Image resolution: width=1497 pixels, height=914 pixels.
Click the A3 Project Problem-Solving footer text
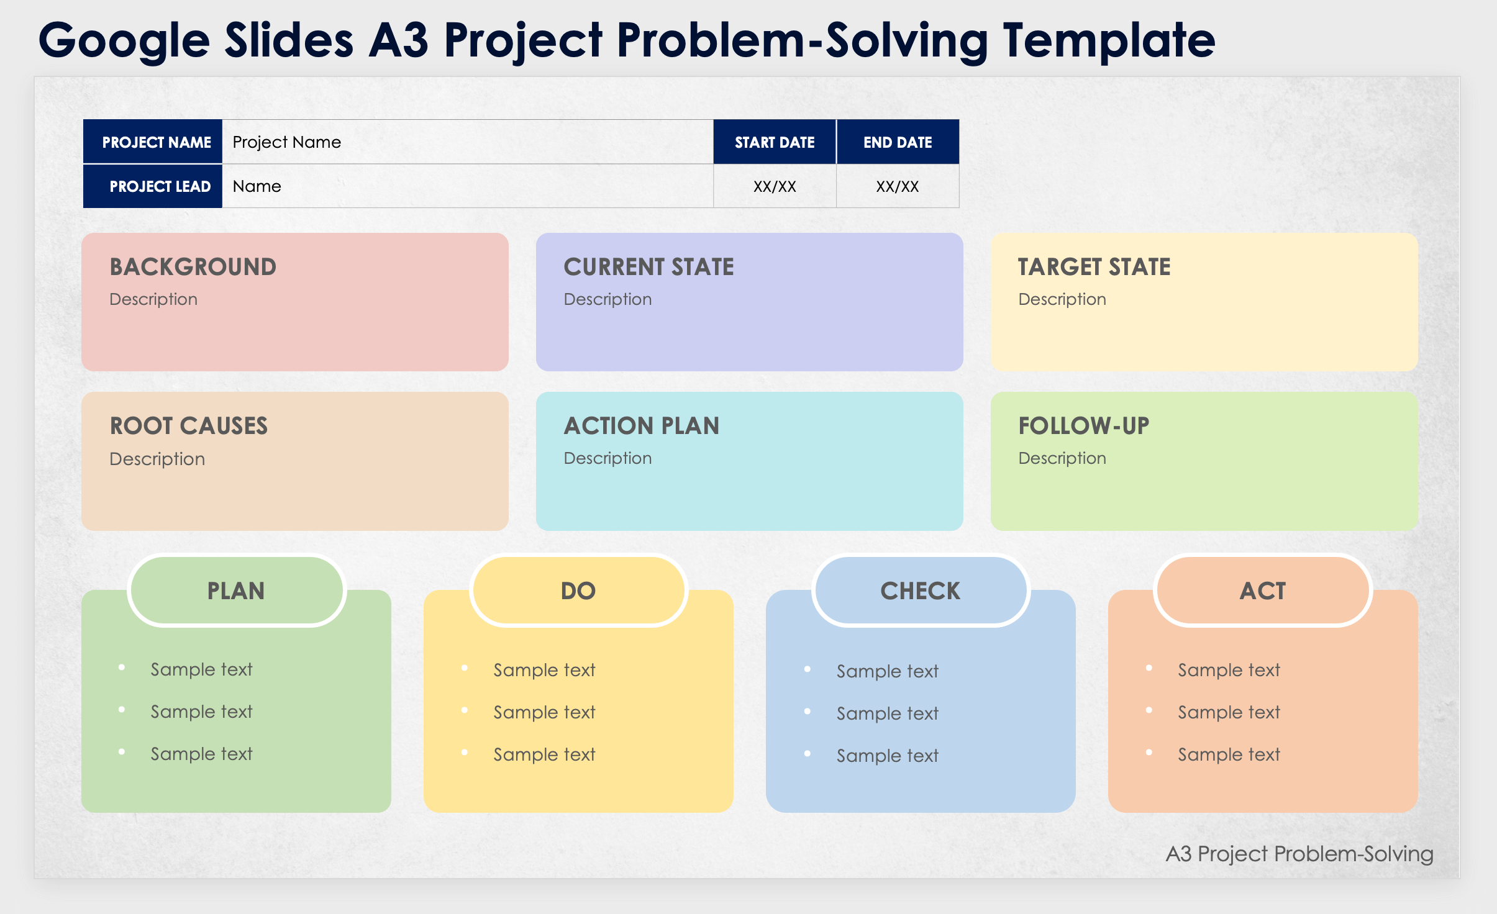(x=1299, y=854)
